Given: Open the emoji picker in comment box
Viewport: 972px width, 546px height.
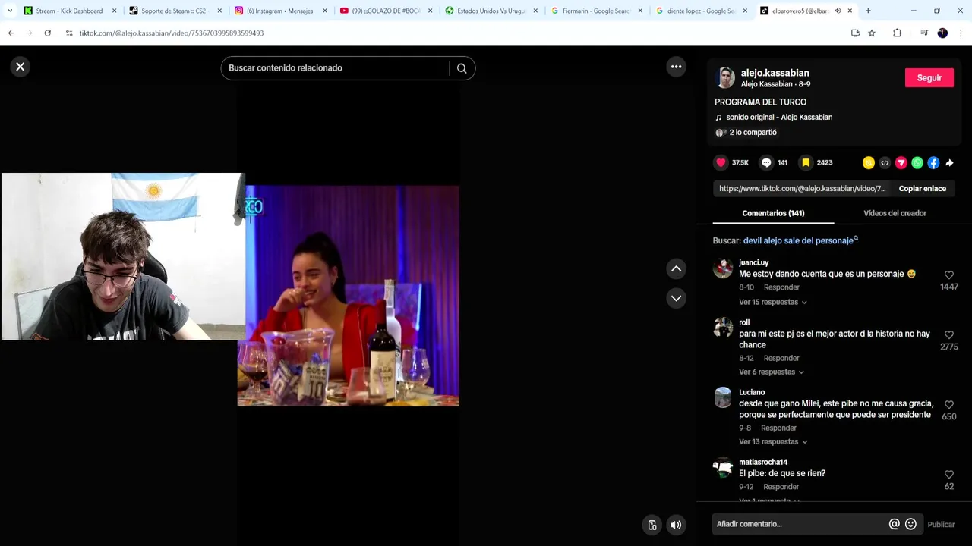Looking at the screenshot, I should click(910, 524).
